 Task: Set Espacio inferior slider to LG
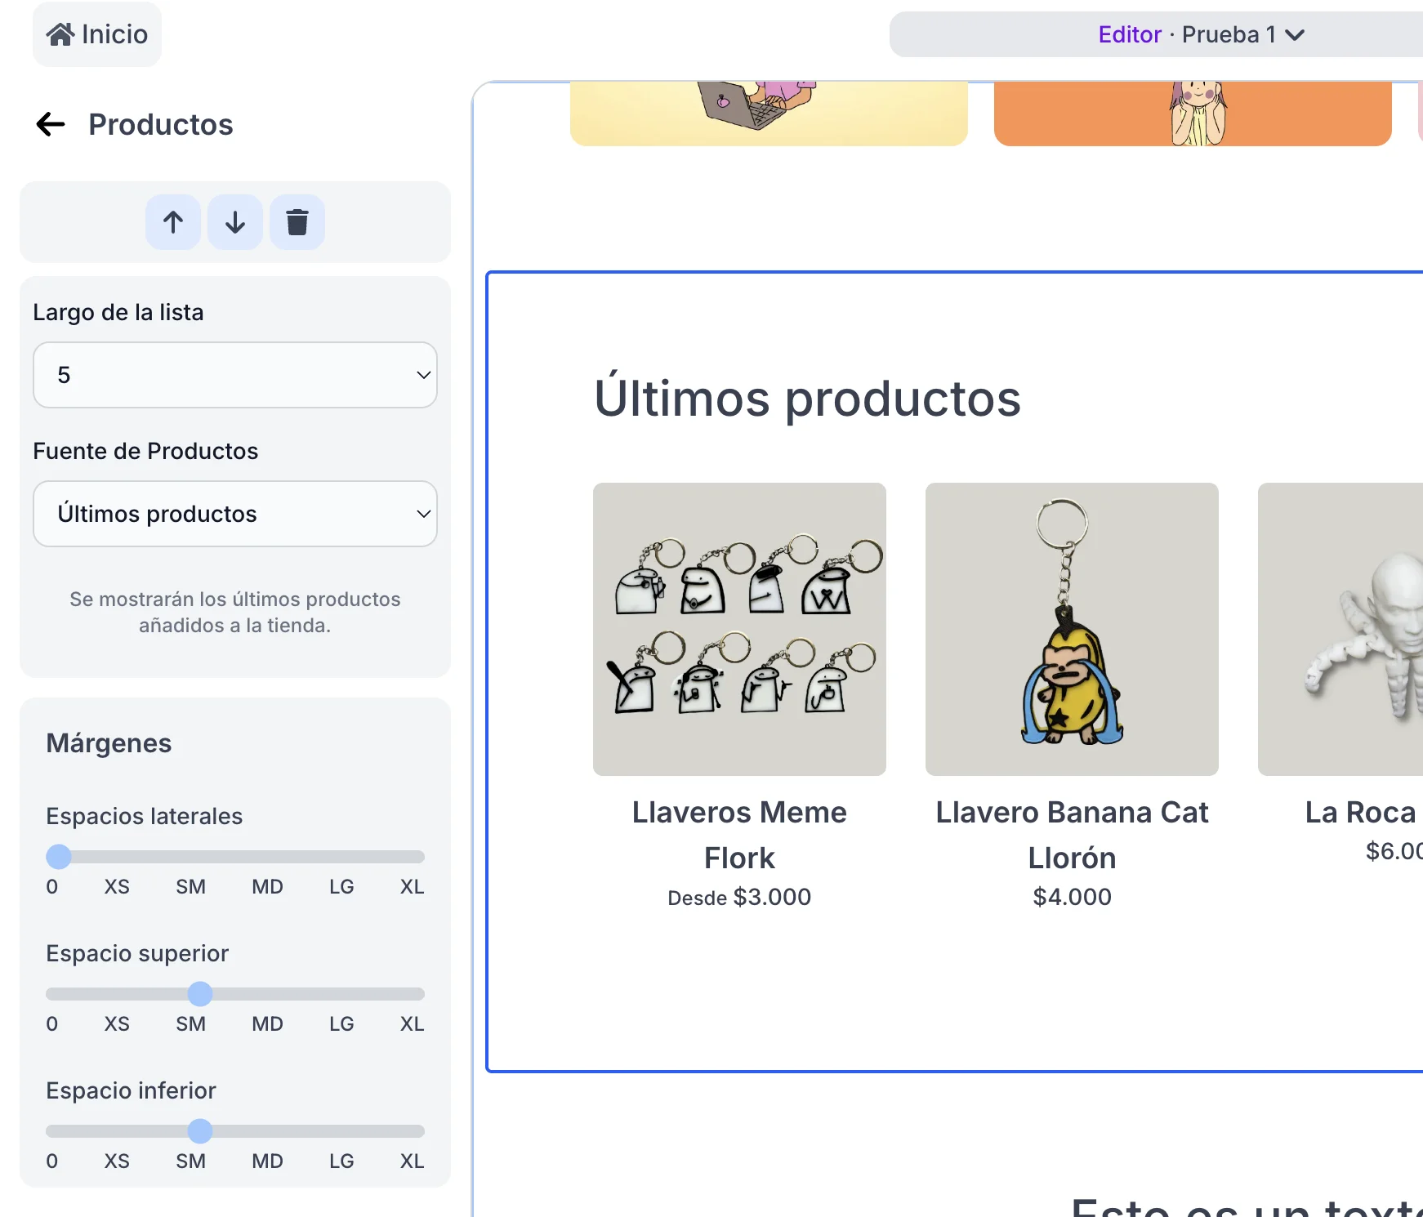click(341, 1131)
